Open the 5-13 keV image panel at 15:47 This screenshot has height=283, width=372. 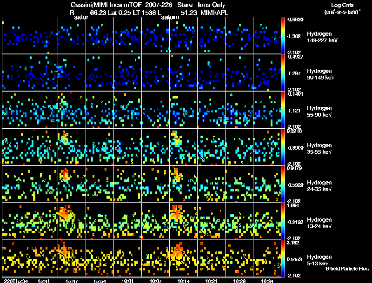click(x=72, y=258)
